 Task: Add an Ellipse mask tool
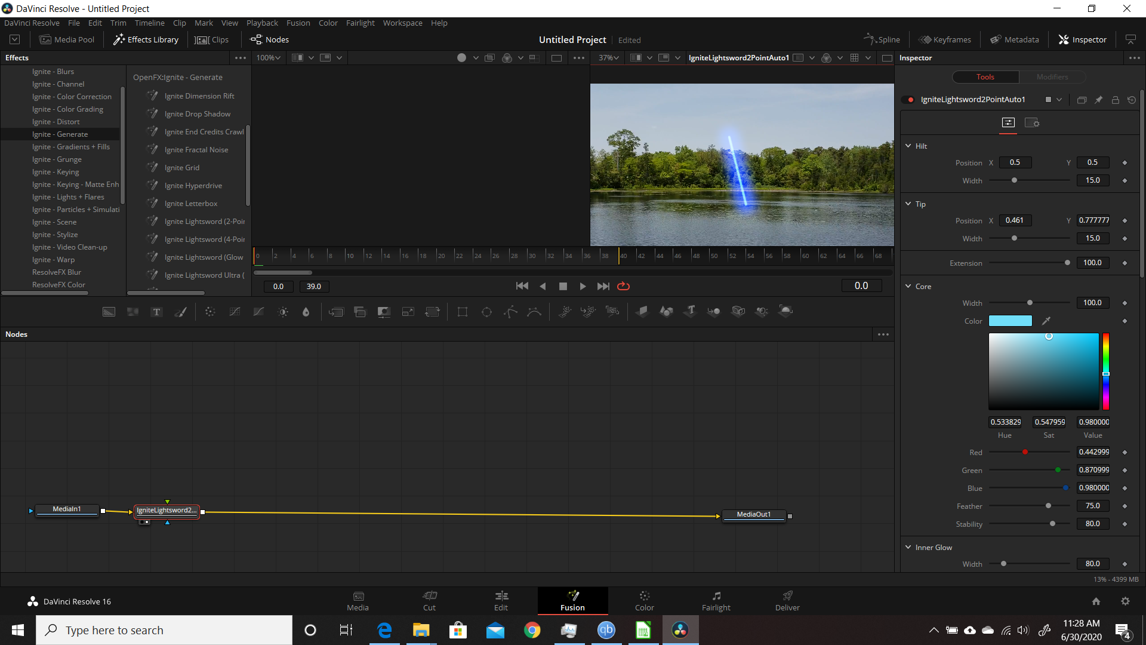[x=486, y=312]
